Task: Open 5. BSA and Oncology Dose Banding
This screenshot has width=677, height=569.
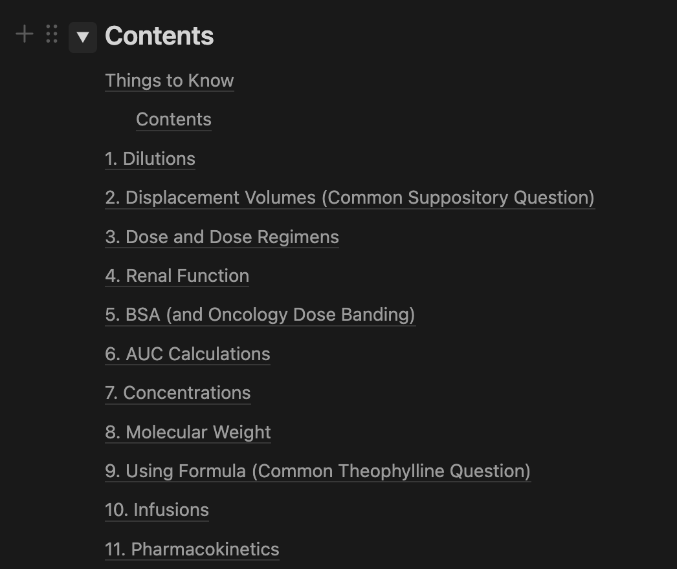Action: pos(260,315)
